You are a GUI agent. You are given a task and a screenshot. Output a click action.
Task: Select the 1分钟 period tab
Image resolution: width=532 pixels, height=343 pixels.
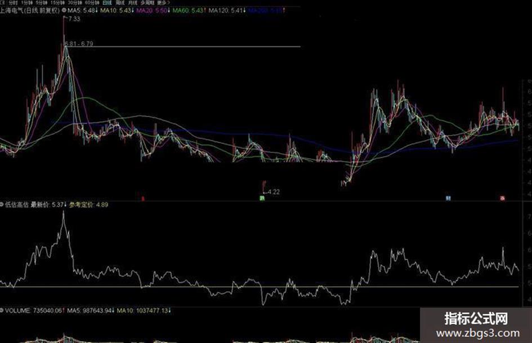tap(27, 2)
